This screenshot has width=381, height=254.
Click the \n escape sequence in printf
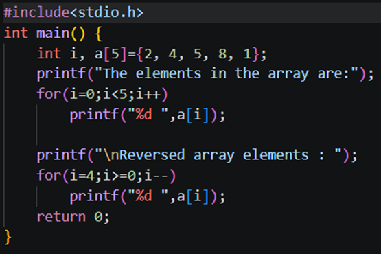[x=111, y=155]
